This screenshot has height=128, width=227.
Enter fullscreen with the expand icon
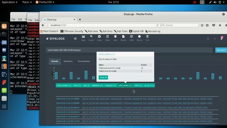click(208, 39)
